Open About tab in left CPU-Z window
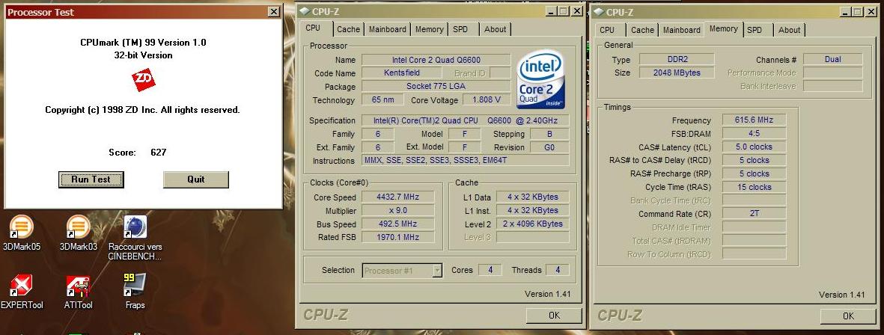 [x=495, y=29]
